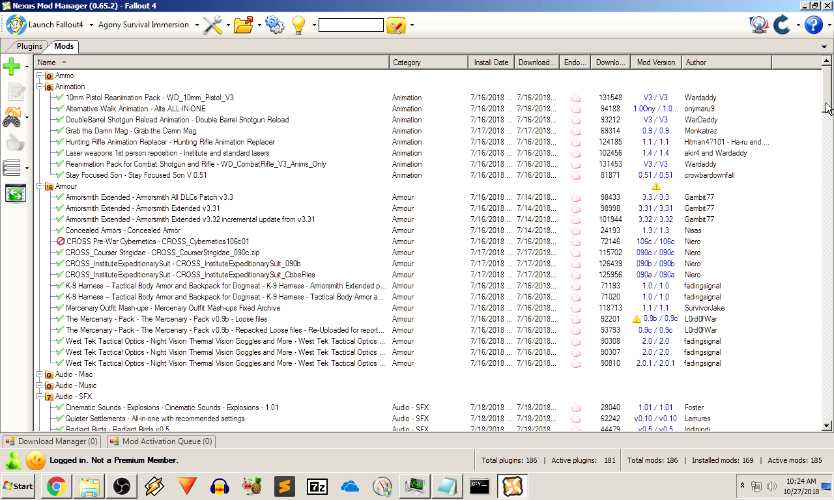The height and width of the screenshot is (500, 834).
Task: Click the green user login status icon
Action: tap(13, 460)
